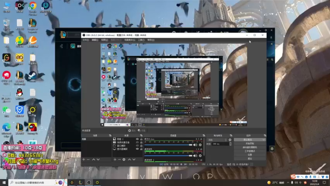The height and width of the screenshot is (186, 330).
Task: Toggle visibility of third source row
Action: click(x=137, y=146)
